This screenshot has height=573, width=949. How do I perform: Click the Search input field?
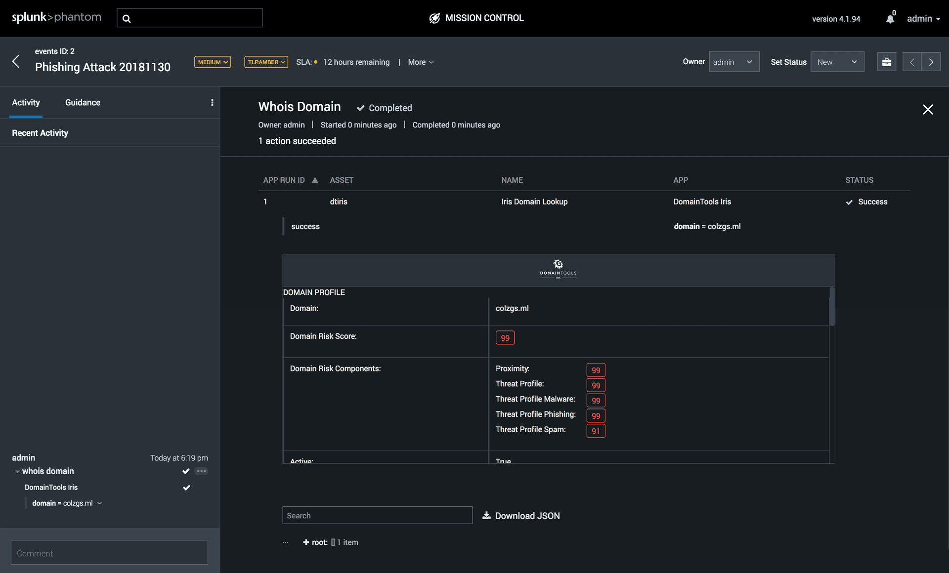377,515
